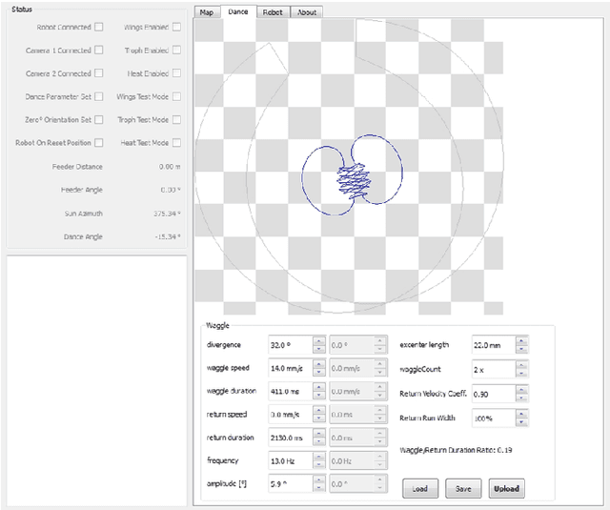Screen dimensions: 610x510
Task: Check the Camera 1 Connected box
Action: click(x=98, y=50)
